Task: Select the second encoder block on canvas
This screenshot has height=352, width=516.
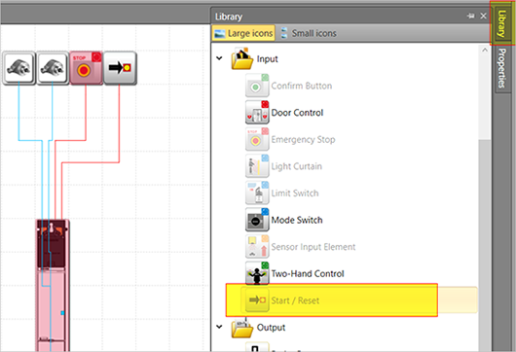Action: [53, 68]
